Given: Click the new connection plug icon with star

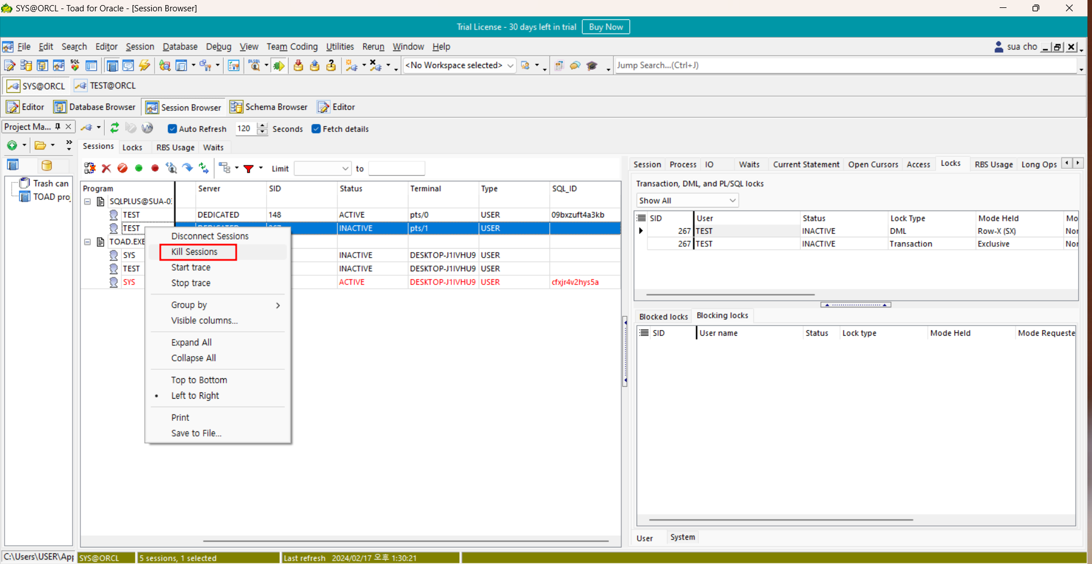Looking at the screenshot, I should 352,66.
